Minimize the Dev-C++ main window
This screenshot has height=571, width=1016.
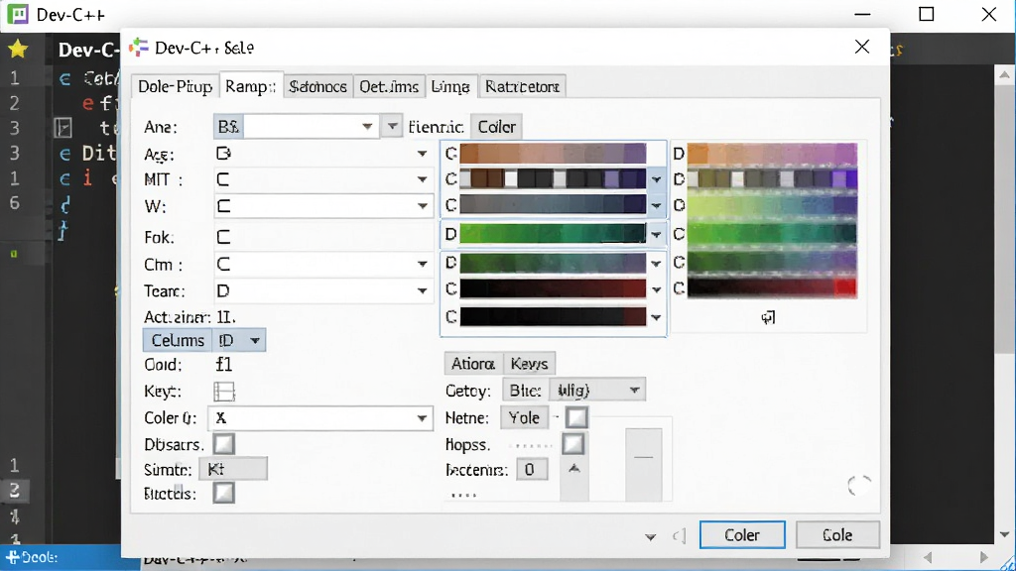click(x=862, y=14)
